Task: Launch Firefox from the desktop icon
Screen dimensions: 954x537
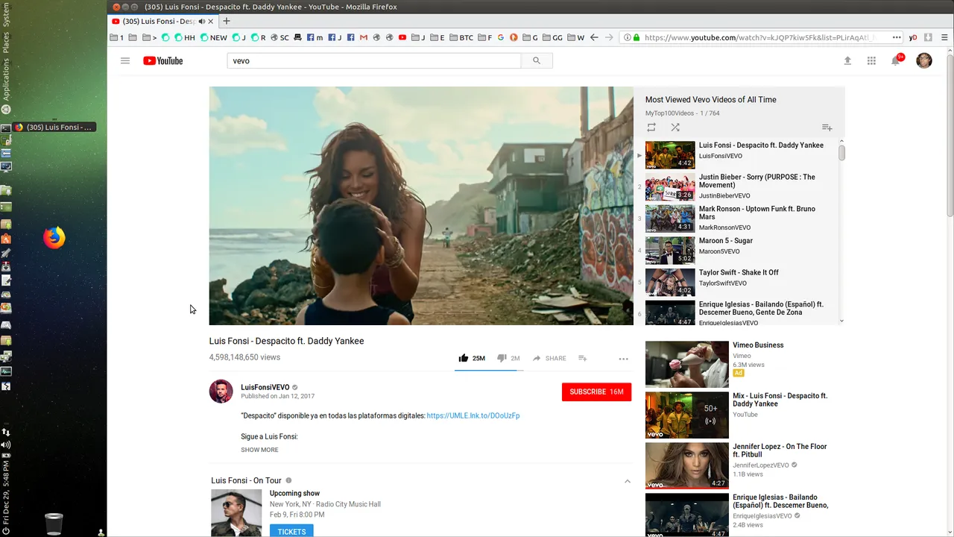Action: [x=54, y=238]
